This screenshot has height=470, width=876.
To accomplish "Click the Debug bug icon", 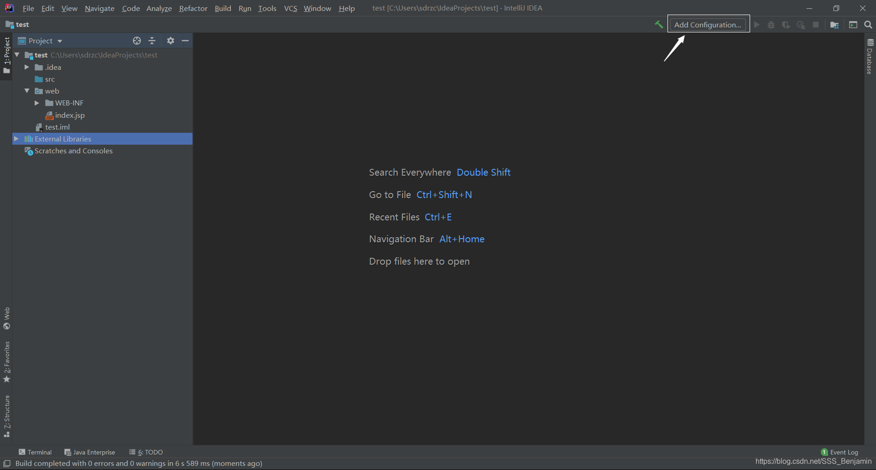I will [771, 25].
